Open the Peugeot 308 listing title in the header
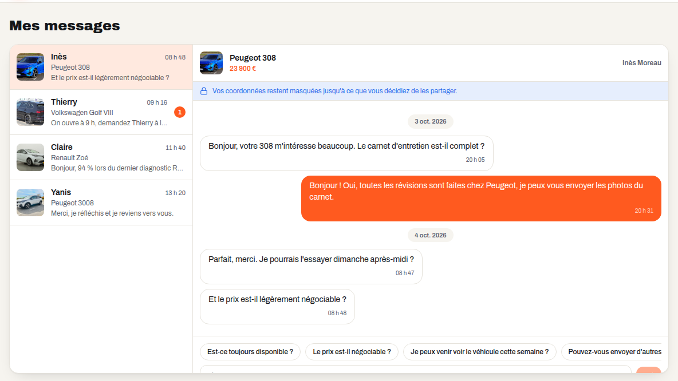This screenshot has height=381, width=678. [x=253, y=58]
